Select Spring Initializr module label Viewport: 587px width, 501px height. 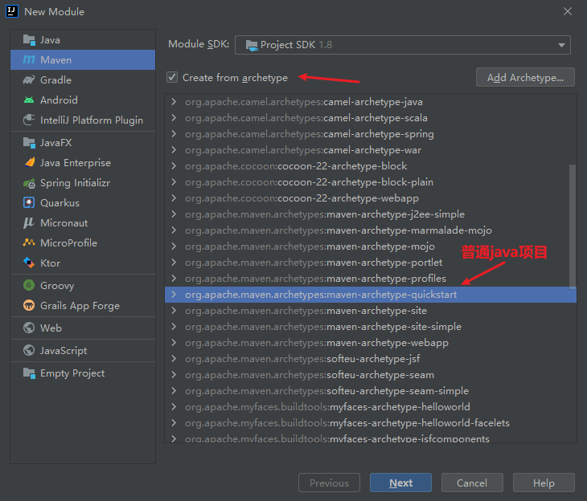[76, 183]
